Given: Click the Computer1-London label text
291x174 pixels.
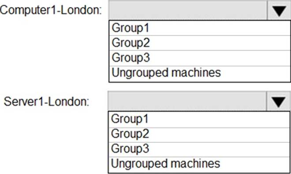Looking at the screenshot, I should 51,10.
